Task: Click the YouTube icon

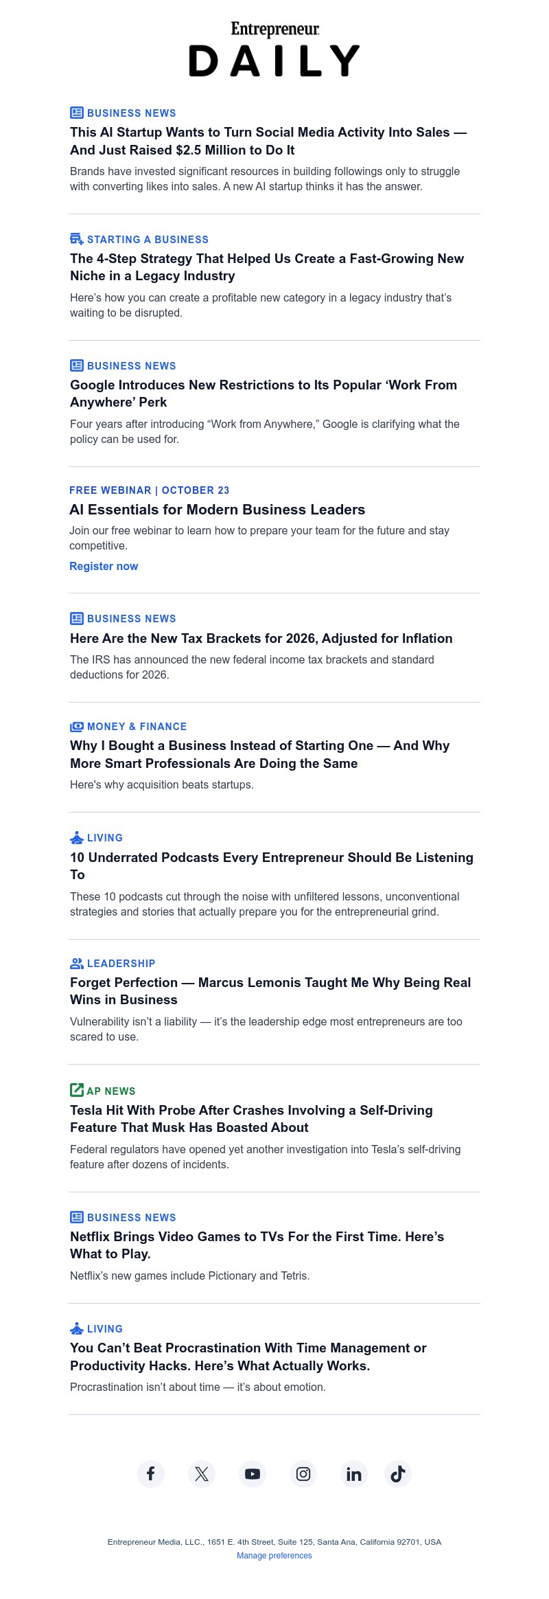Action: tap(253, 1473)
